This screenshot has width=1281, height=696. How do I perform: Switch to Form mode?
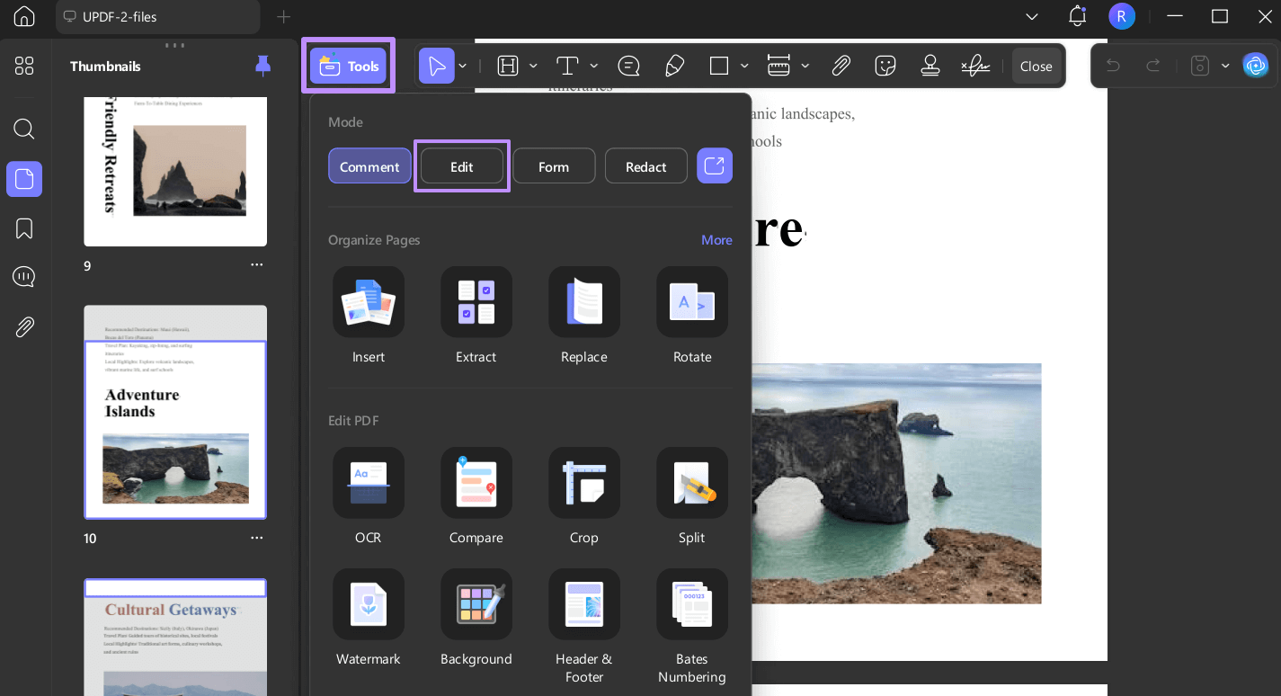point(554,165)
